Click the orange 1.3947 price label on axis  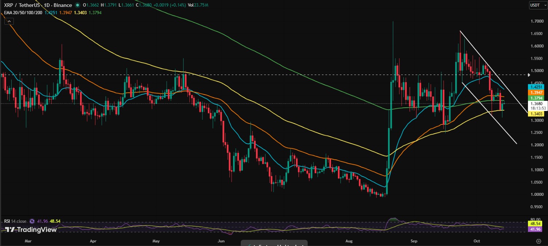tap(537, 93)
